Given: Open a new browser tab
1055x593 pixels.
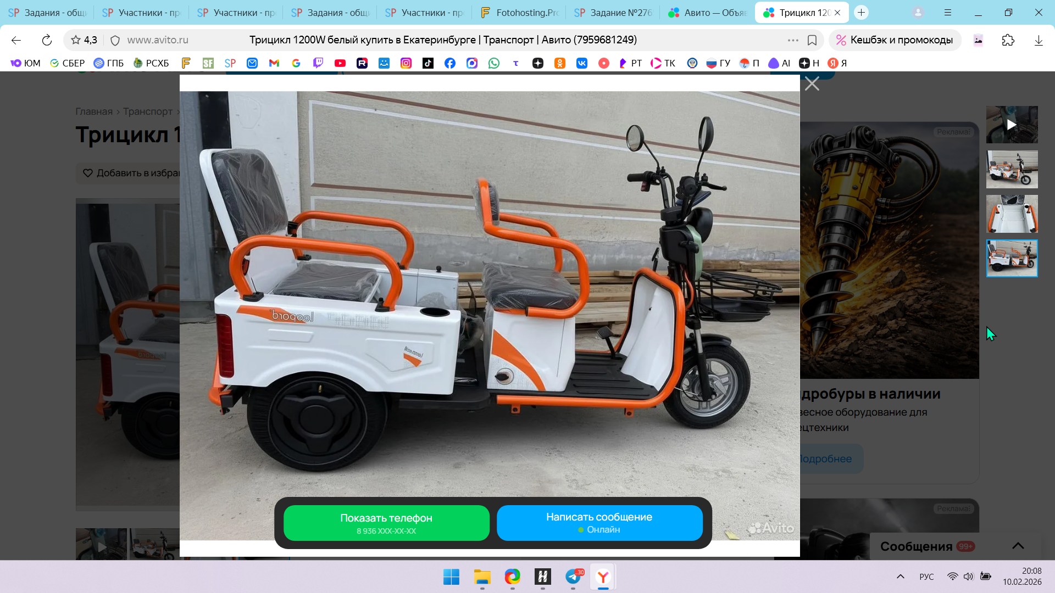Looking at the screenshot, I should [861, 12].
